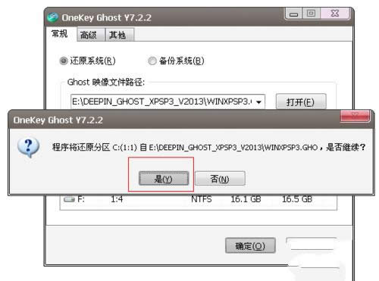Click the F: drive icon in partition list

coord(69,199)
